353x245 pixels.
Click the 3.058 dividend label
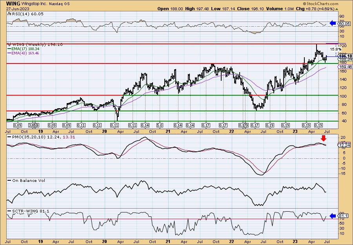(34, 125)
